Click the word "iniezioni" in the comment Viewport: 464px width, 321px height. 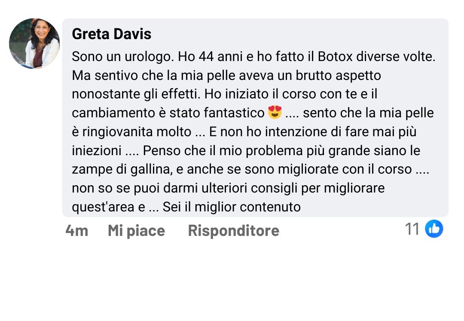tap(97, 151)
